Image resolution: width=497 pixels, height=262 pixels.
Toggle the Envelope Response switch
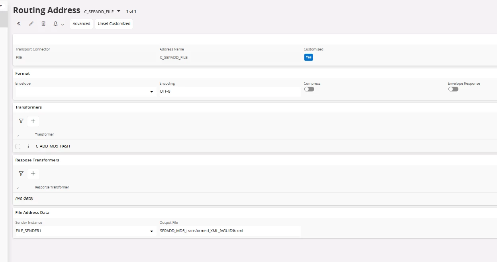(453, 89)
